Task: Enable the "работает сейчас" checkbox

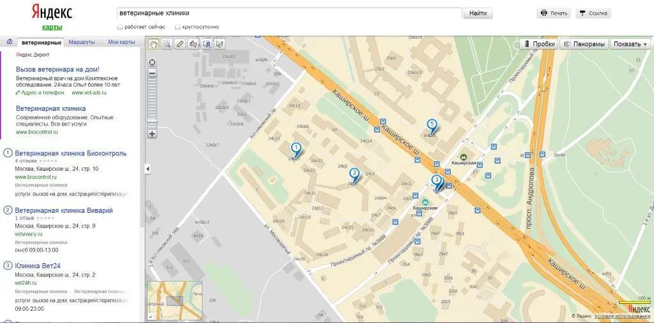Action: tap(120, 27)
